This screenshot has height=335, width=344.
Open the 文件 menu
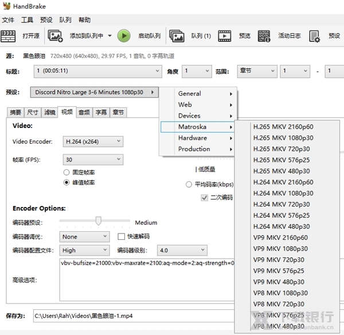point(8,20)
